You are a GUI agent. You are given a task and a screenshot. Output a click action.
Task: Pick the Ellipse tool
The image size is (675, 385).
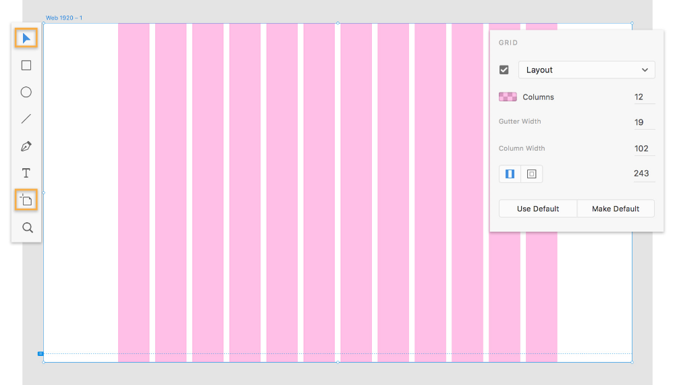[x=26, y=92]
